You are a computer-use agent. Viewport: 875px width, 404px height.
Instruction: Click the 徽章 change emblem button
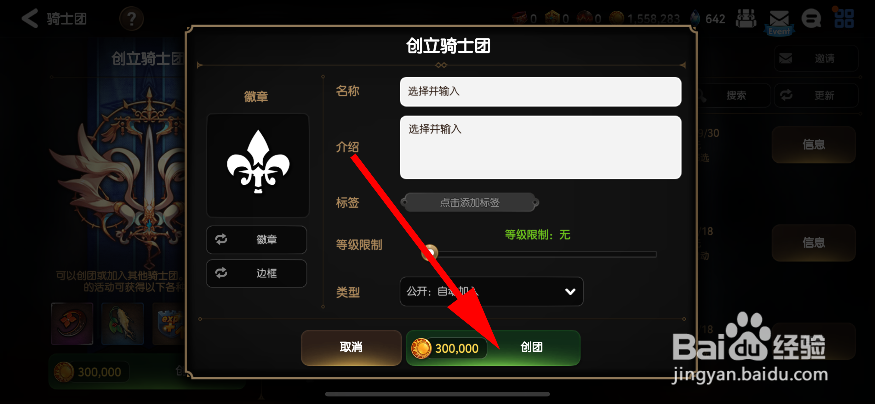(256, 239)
